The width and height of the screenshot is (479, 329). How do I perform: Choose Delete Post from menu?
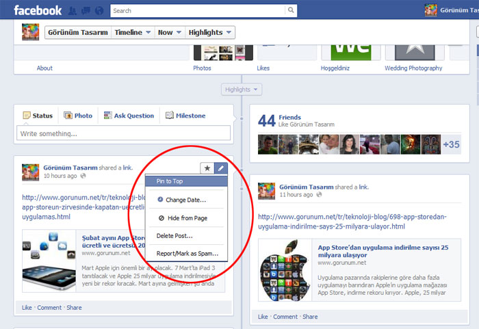click(x=186, y=236)
